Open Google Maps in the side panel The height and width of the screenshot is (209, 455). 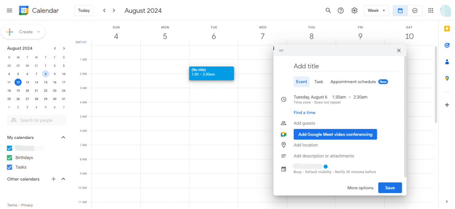[x=447, y=78]
